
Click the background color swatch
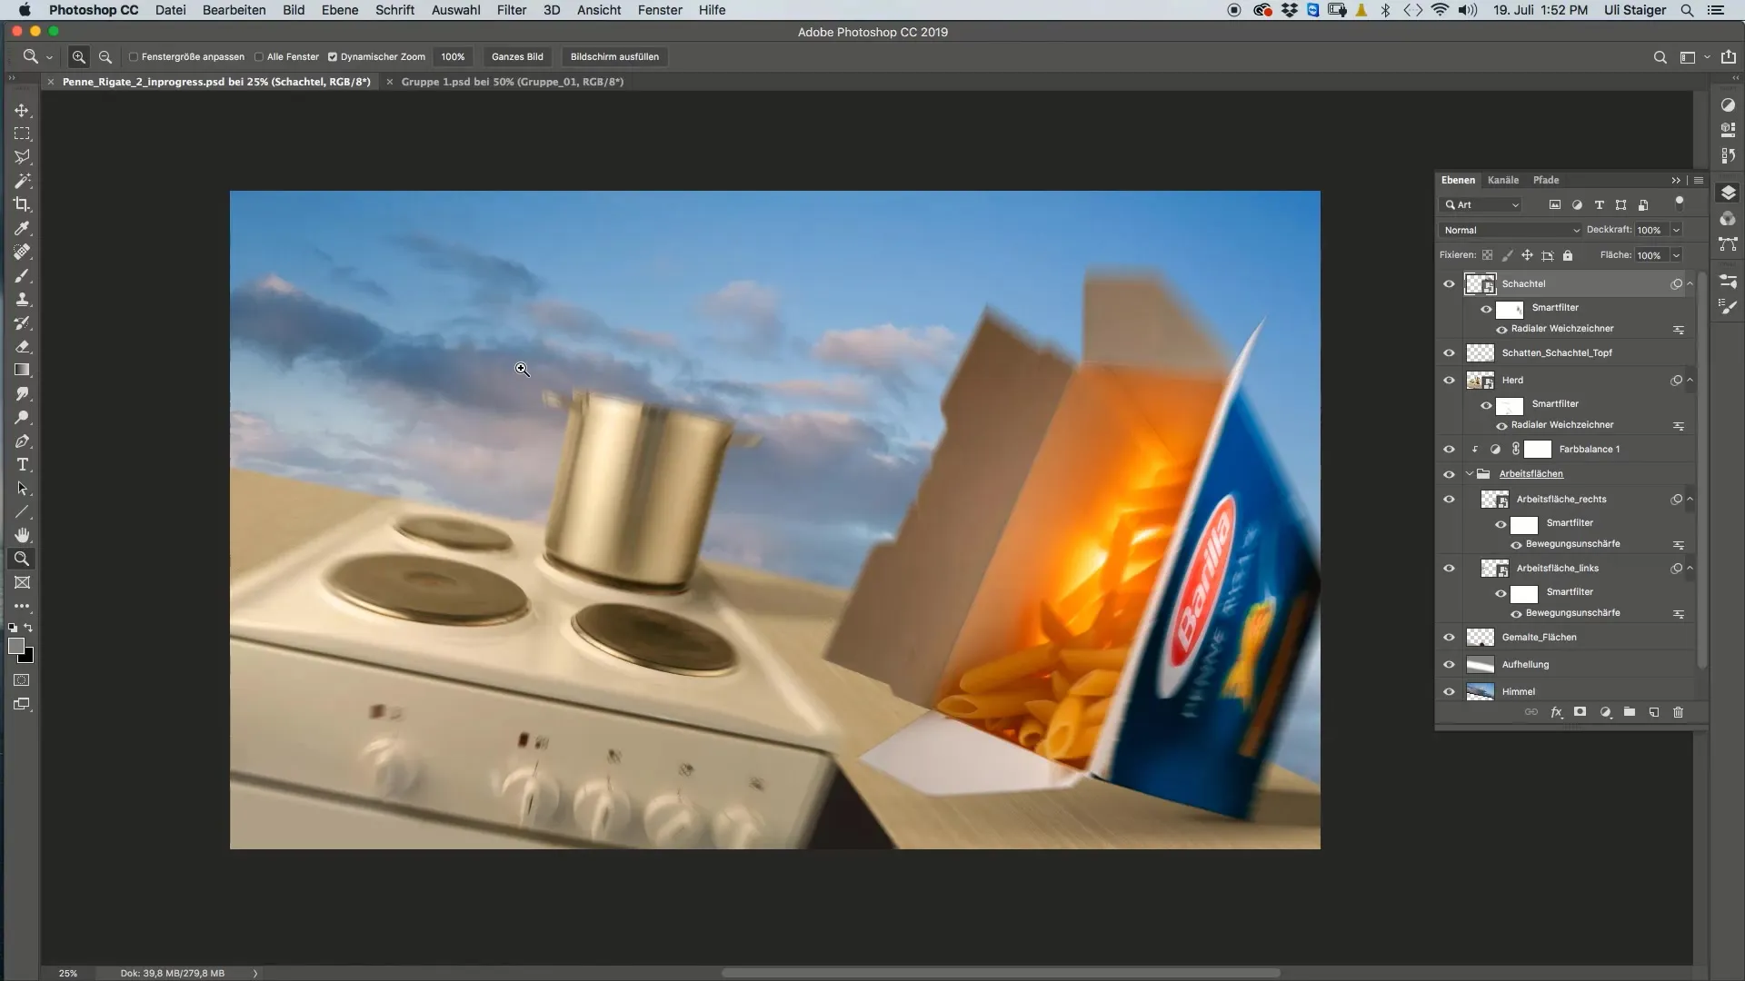tap(26, 656)
